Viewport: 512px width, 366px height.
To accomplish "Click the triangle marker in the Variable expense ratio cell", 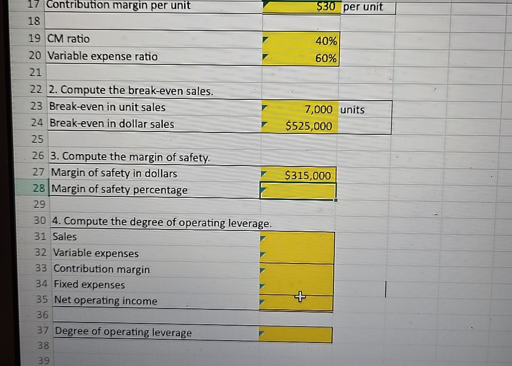I will point(264,57).
